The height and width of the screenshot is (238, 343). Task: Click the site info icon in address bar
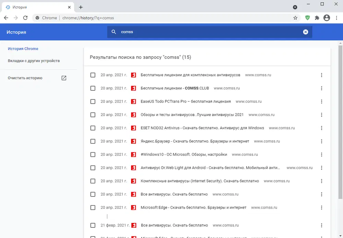click(37, 18)
